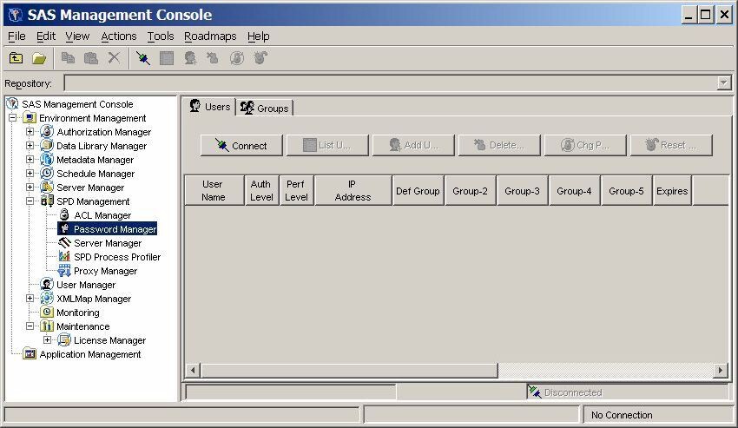Open the Repository dropdown list
The width and height of the screenshot is (738, 428).
[724, 83]
